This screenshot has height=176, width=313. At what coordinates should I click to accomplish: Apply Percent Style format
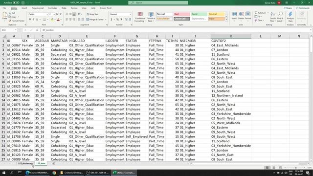tap(117, 20)
